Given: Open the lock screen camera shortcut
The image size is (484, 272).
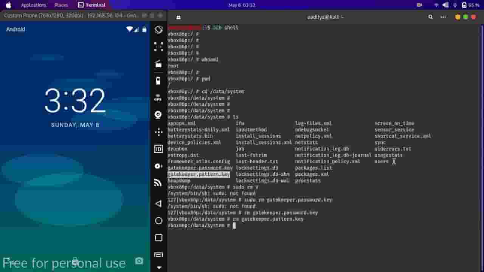Looking at the screenshot, I should tap(139, 261).
